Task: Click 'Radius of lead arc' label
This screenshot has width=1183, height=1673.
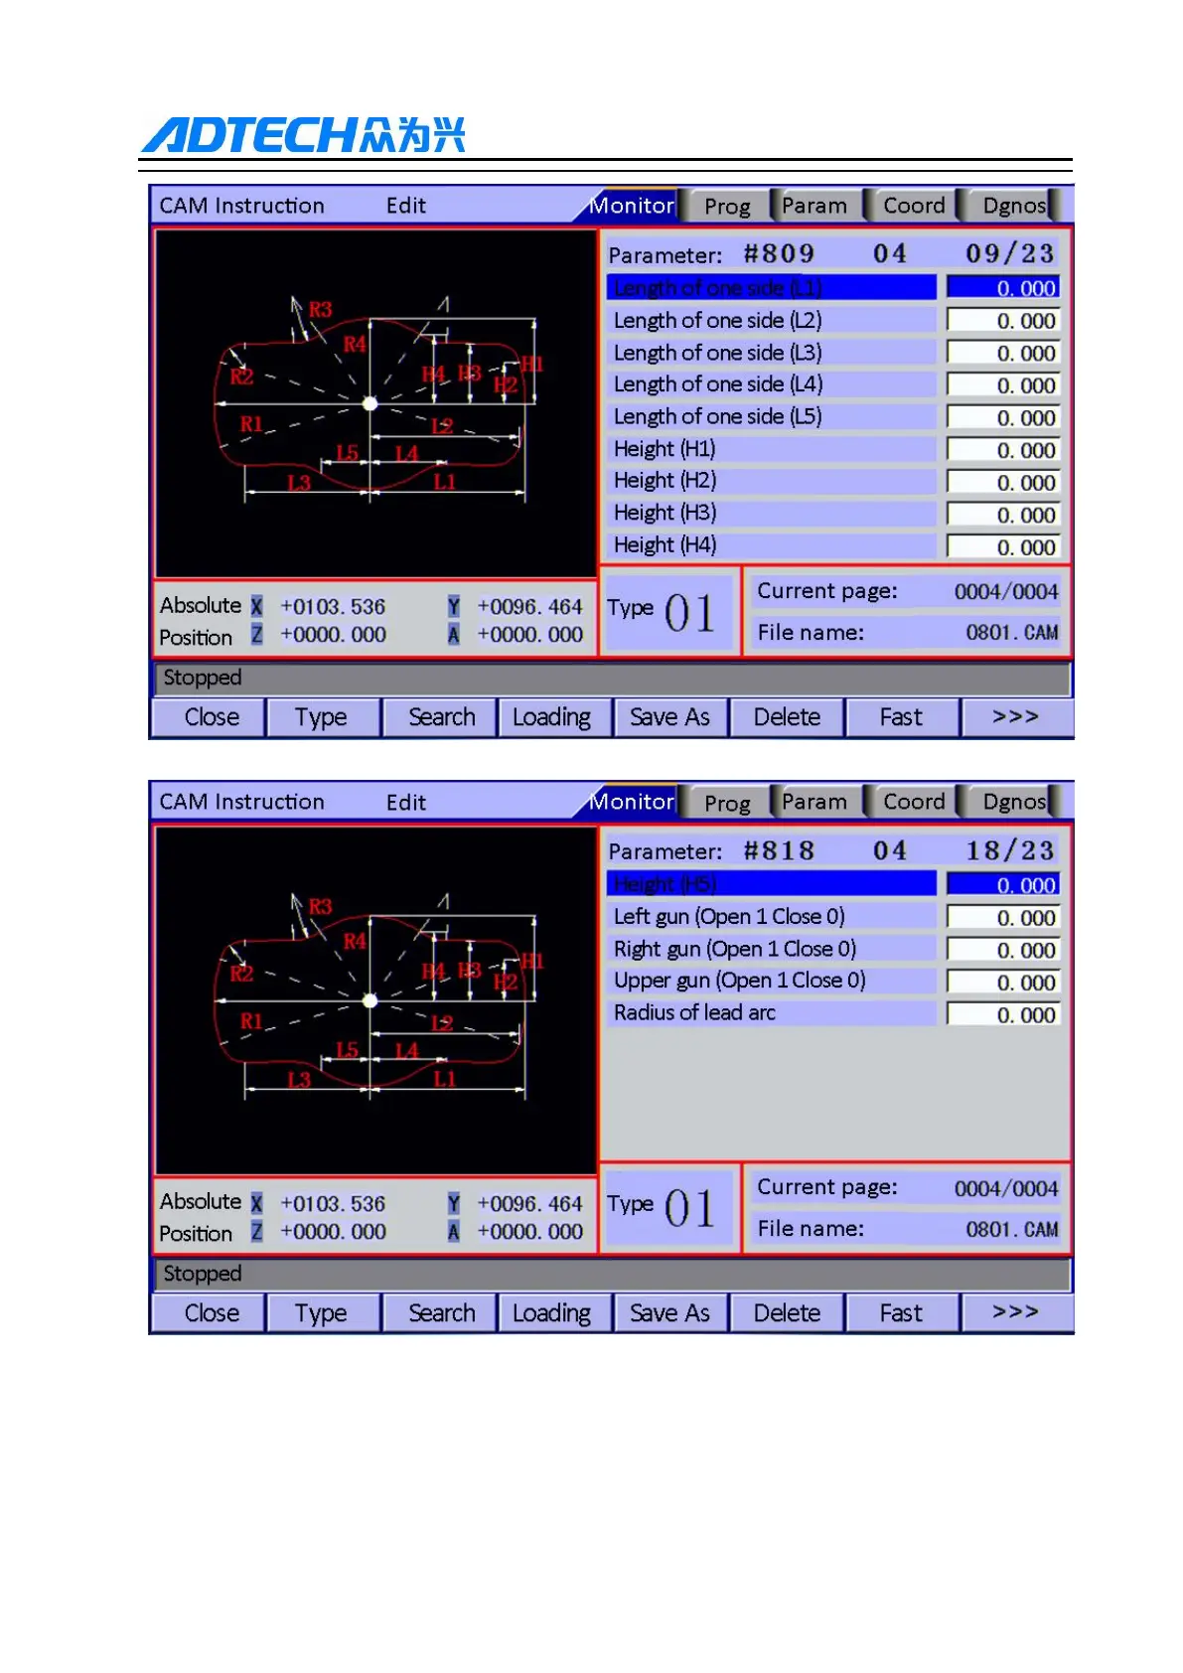Action: [694, 1012]
